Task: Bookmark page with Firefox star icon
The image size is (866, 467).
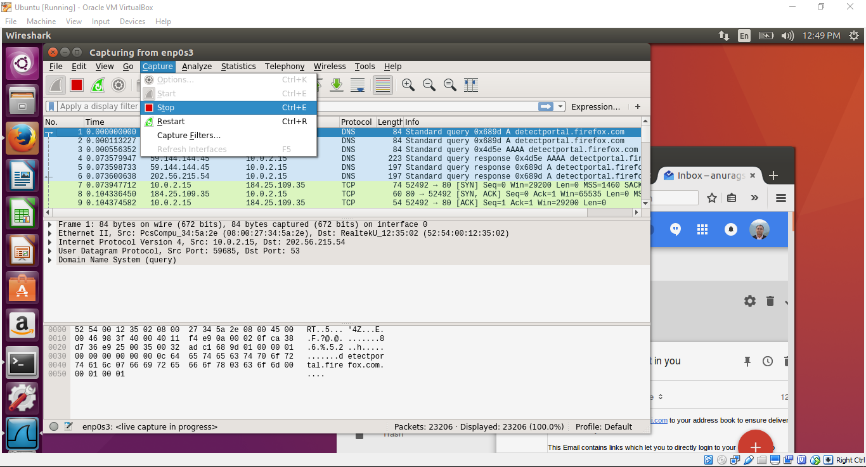Action: pyautogui.click(x=711, y=198)
